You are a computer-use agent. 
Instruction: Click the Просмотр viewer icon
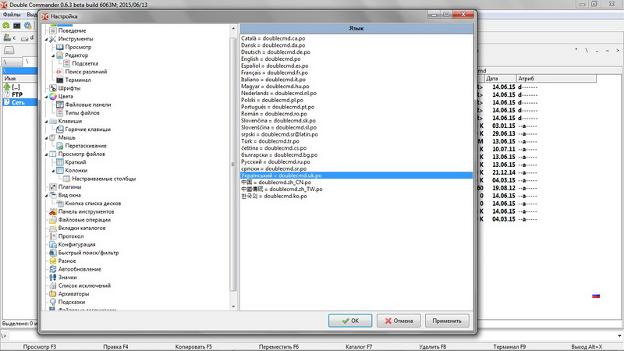[60, 47]
